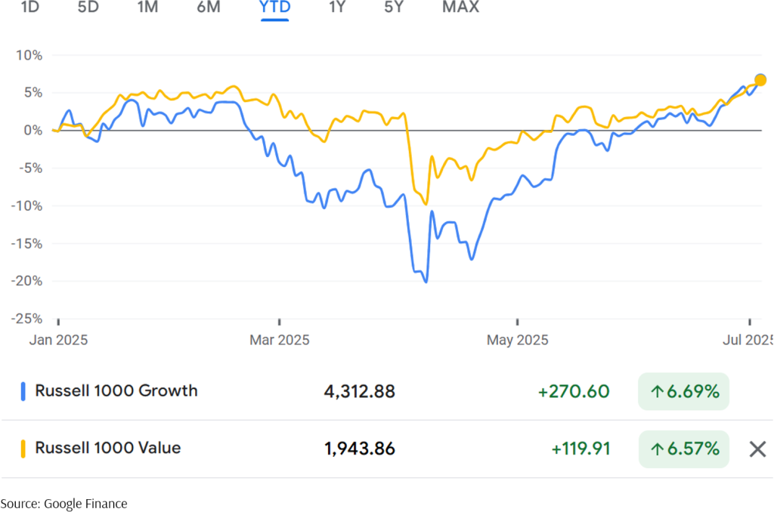774x512 pixels.
Task: Click yellow color marker for Russell 1000 Value
Action: point(23,449)
